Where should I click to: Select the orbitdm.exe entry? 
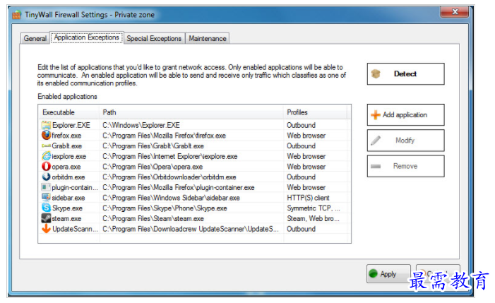coord(68,177)
